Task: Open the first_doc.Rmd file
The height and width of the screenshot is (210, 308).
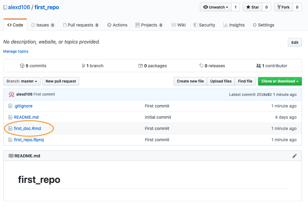Action: point(27,128)
